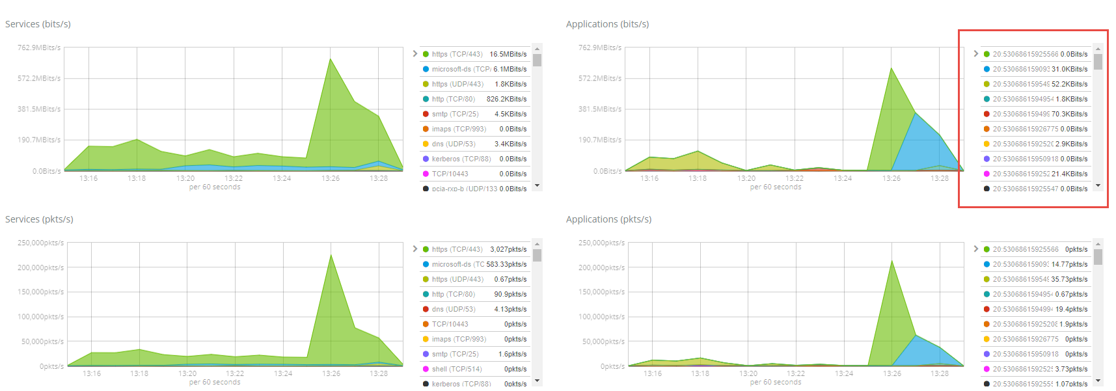Select 20:53068615926775 entry in Applications (pkts/s)
This screenshot has width=1116, height=391.
[x=1036, y=339]
